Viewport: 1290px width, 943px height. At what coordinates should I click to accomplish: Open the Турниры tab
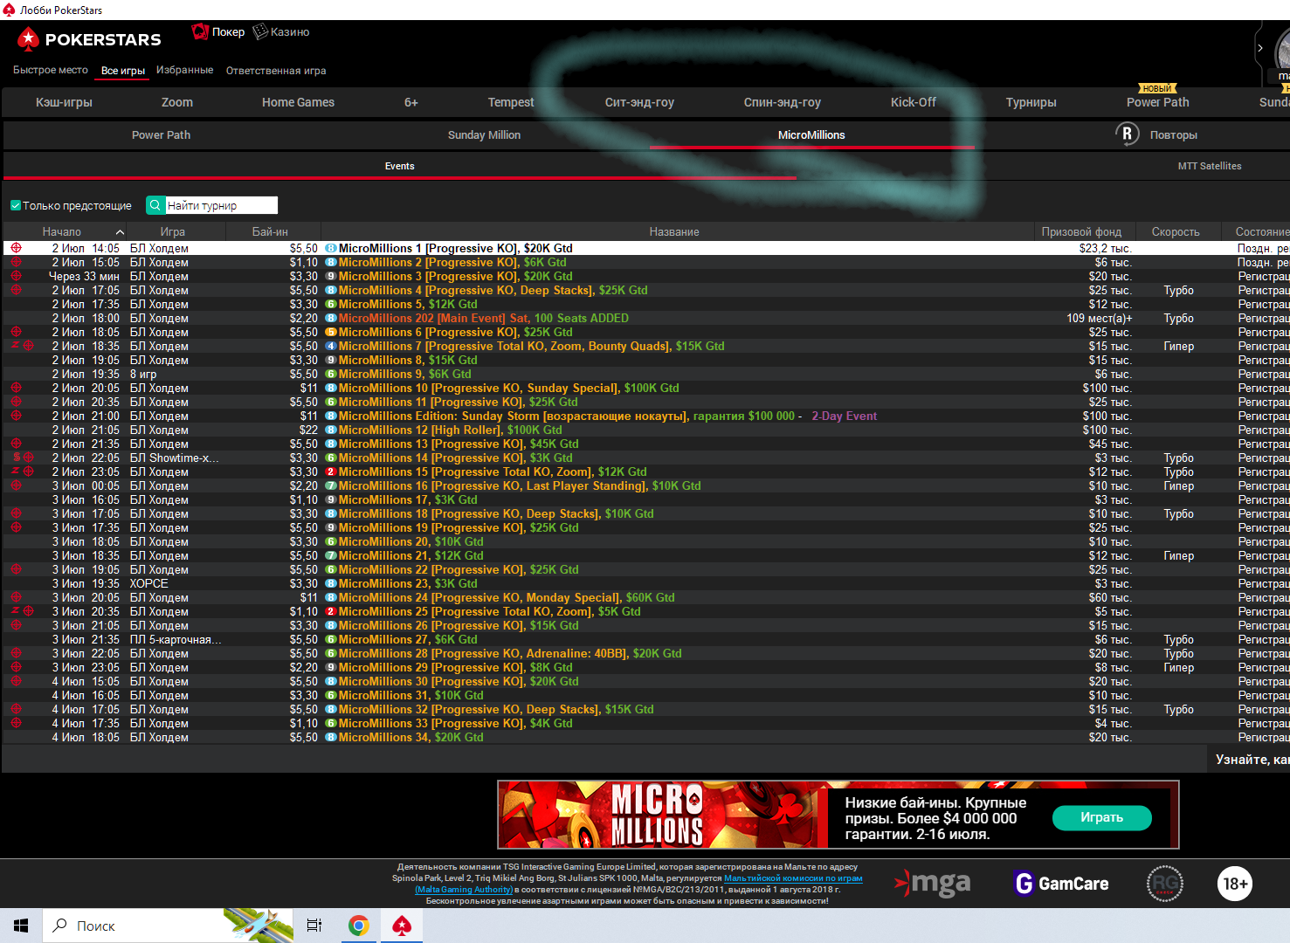click(1031, 102)
